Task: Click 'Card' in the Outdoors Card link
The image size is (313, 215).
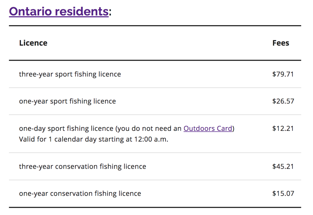Action: tap(225, 128)
